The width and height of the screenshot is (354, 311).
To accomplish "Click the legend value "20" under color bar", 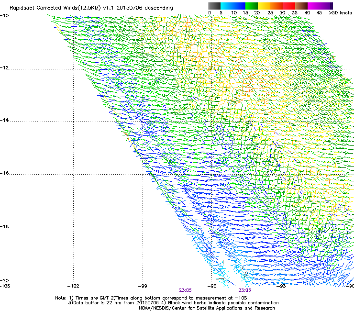I will pyautogui.click(x=257, y=13).
